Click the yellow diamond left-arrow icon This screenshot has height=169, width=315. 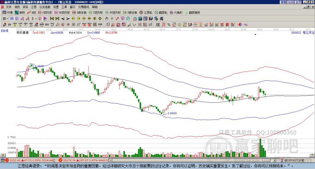pyautogui.click(x=73, y=19)
